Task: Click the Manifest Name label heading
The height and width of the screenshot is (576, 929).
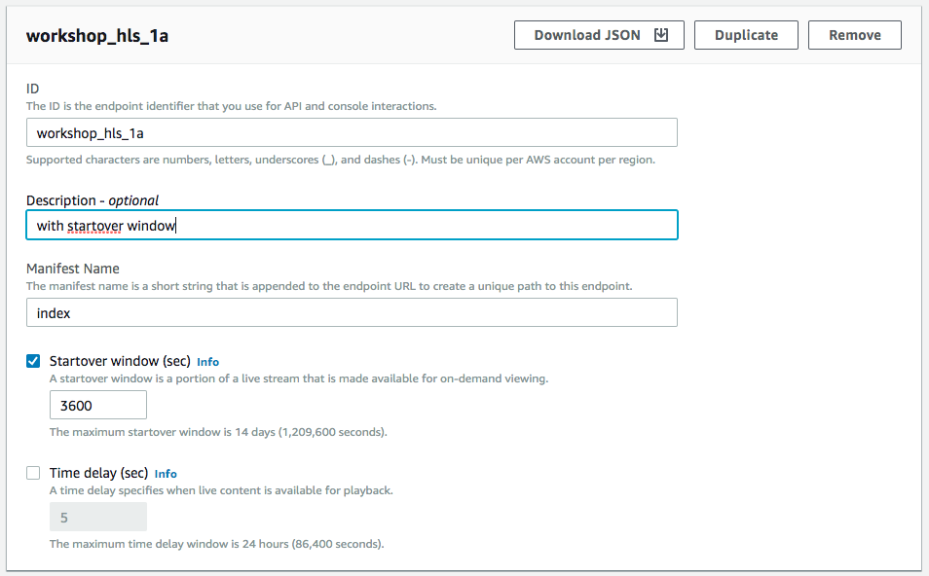Action: click(x=73, y=269)
